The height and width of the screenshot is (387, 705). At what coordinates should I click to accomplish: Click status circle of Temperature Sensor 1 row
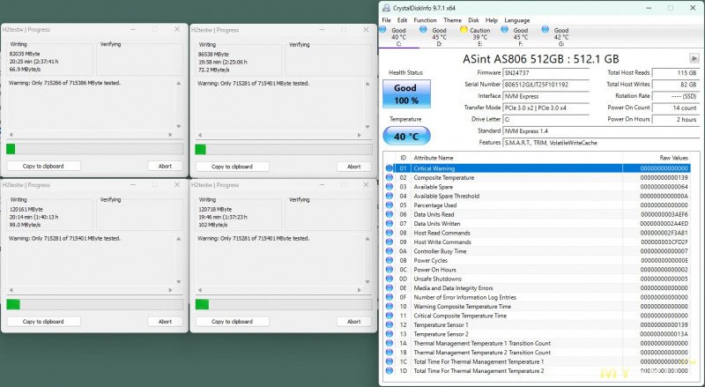pos(390,325)
